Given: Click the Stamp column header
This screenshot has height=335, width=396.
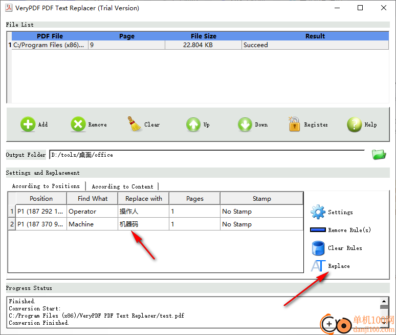Looking at the screenshot, I should [x=262, y=198].
